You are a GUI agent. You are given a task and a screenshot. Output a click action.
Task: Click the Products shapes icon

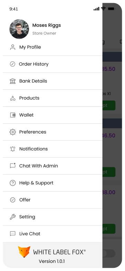pyautogui.click(x=12, y=98)
